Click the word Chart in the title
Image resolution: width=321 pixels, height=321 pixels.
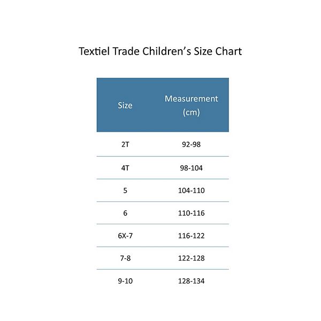[x=228, y=52]
